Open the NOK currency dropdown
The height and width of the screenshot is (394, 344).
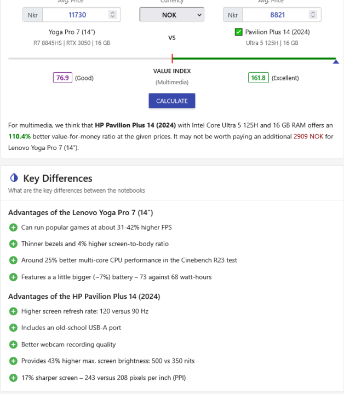(171, 15)
